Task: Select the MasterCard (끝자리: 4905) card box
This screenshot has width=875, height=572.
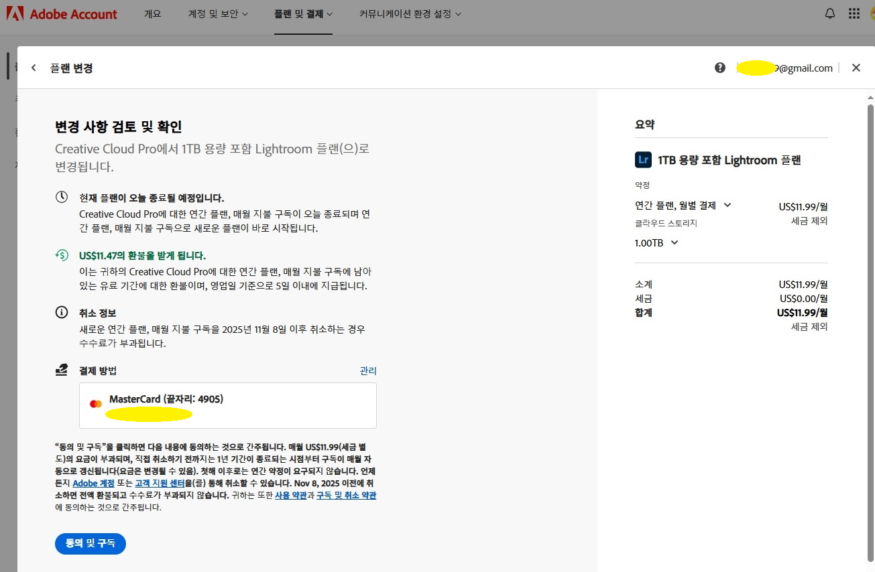Action: pos(228,405)
